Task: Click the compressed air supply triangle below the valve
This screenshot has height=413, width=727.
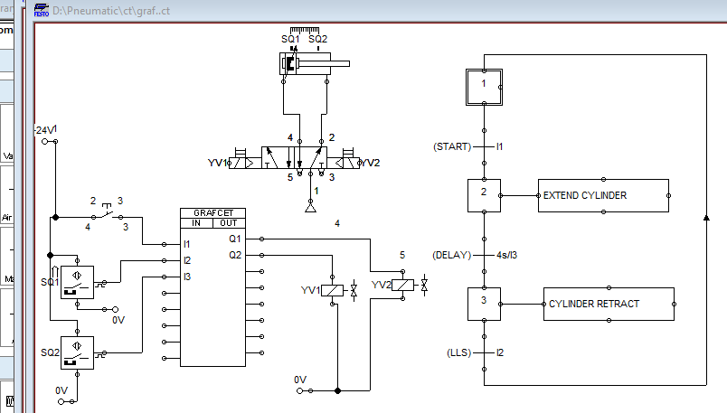Action: click(x=312, y=206)
